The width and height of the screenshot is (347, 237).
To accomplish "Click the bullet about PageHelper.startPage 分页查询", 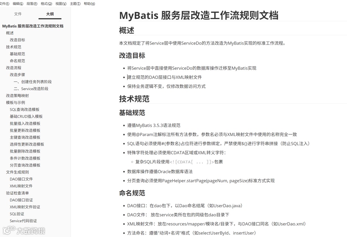I will click(201, 181).
